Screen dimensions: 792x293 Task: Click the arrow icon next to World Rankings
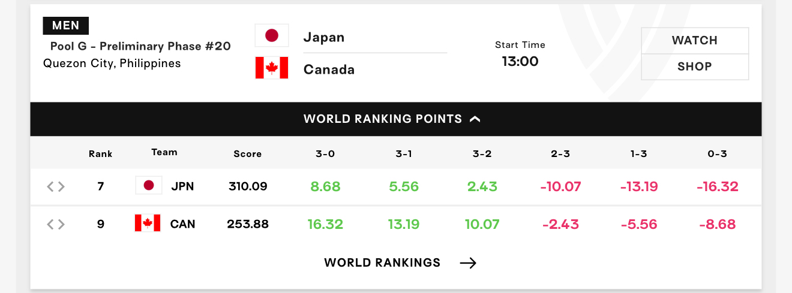click(468, 263)
